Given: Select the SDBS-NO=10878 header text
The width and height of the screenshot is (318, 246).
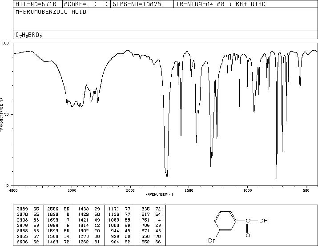Looking at the screenshot, I should [137, 4].
